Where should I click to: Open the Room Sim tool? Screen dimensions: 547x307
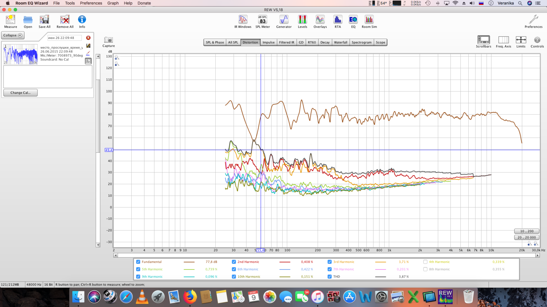click(x=369, y=21)
